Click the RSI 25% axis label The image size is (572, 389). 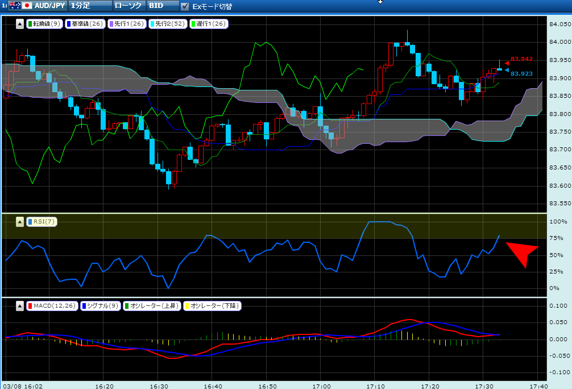556,272
